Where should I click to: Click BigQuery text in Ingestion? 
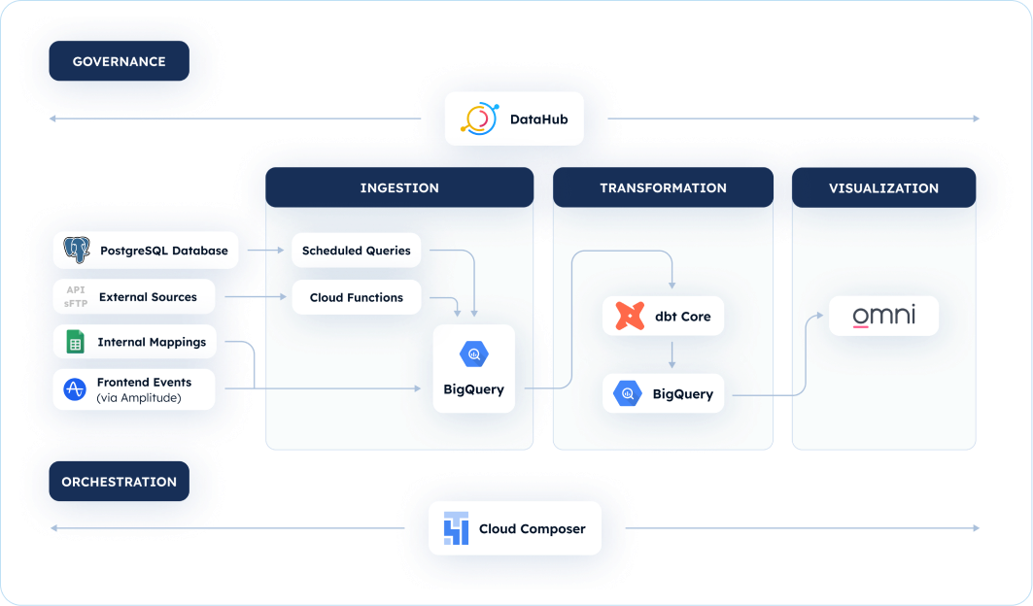pos(473,389)
